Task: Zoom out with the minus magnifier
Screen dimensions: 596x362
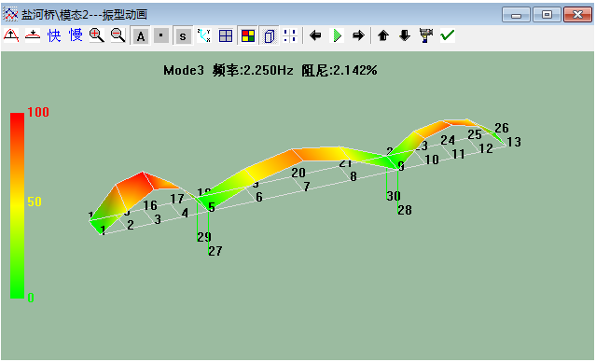Action: [118, 35]
